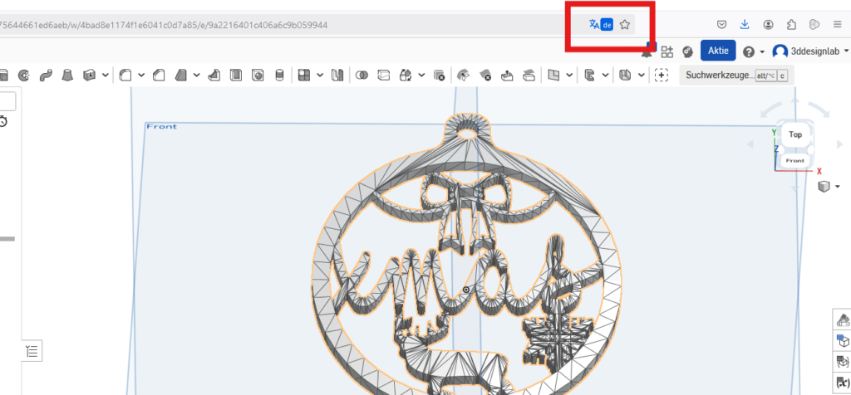This screenshot has width=851, height=395.
Task: Select the Move face tool
Action: point(507,76)
